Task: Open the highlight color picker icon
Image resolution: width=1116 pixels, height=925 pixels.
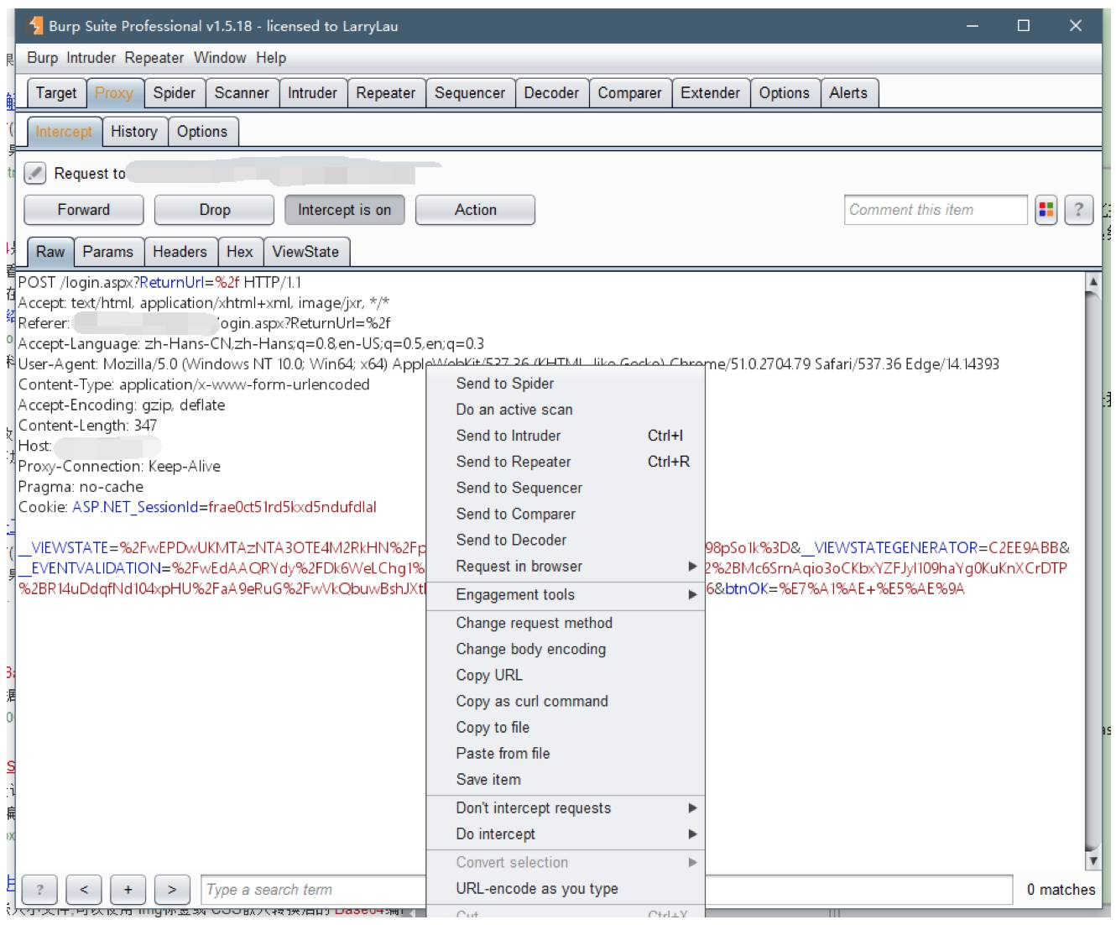Action: pyautogui.click(x=1046, y=210)
